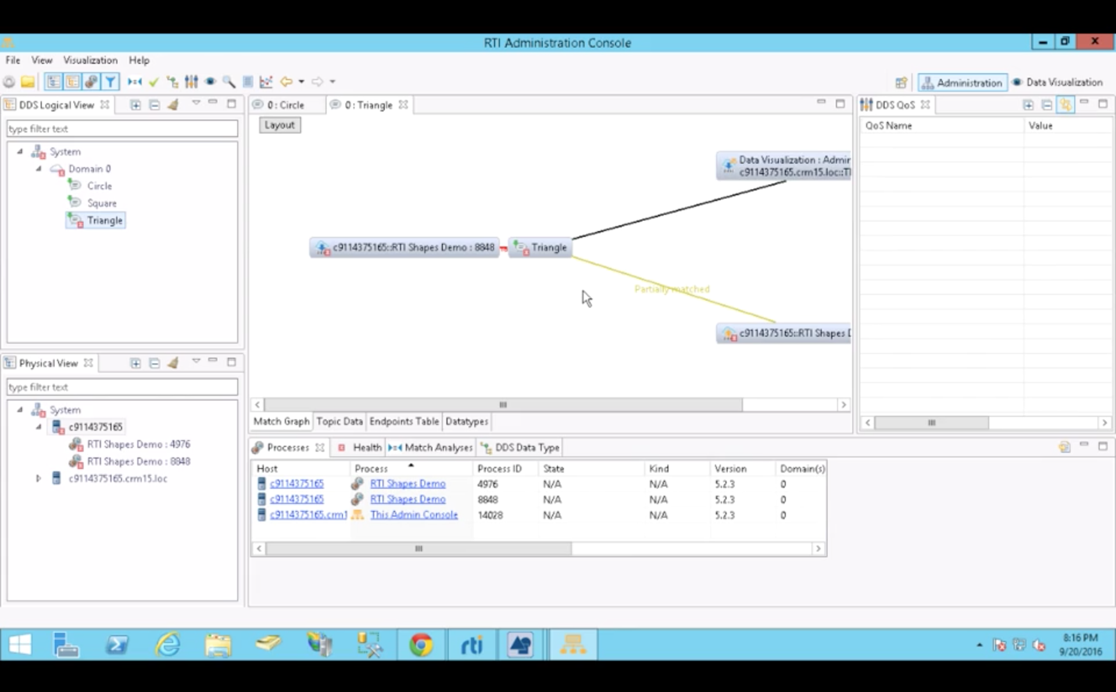Screen dimensions: 1116x692
Task: Launch Chrome from the taskbar
Action: tap(421, 644)
